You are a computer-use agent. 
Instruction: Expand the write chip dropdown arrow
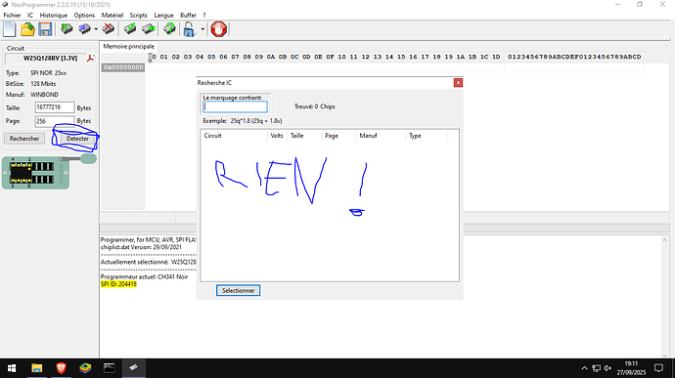pyautogui.click(x=96, y=29)
